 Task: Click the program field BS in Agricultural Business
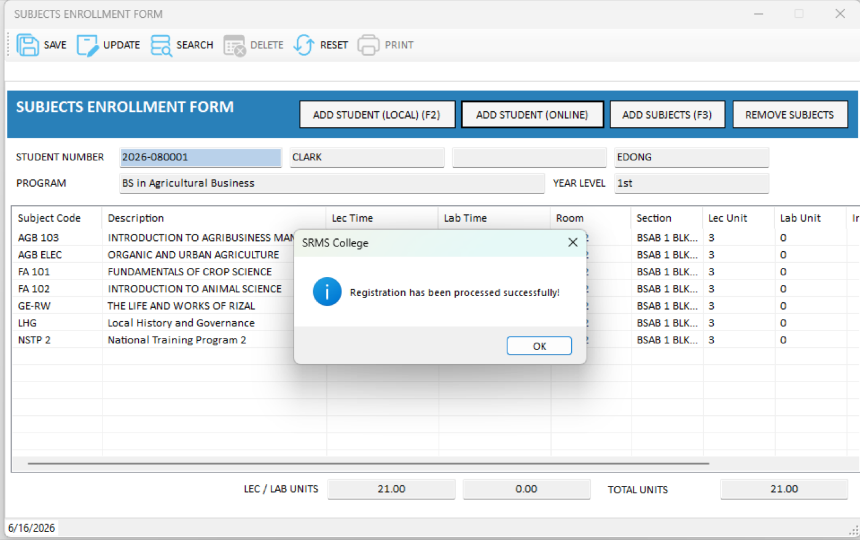coord(332,183)
